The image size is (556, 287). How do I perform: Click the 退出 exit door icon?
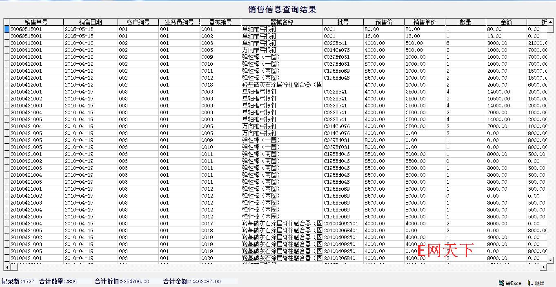click(529, 283)
